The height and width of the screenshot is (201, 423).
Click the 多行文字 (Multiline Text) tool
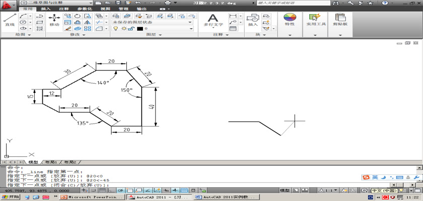213,21
